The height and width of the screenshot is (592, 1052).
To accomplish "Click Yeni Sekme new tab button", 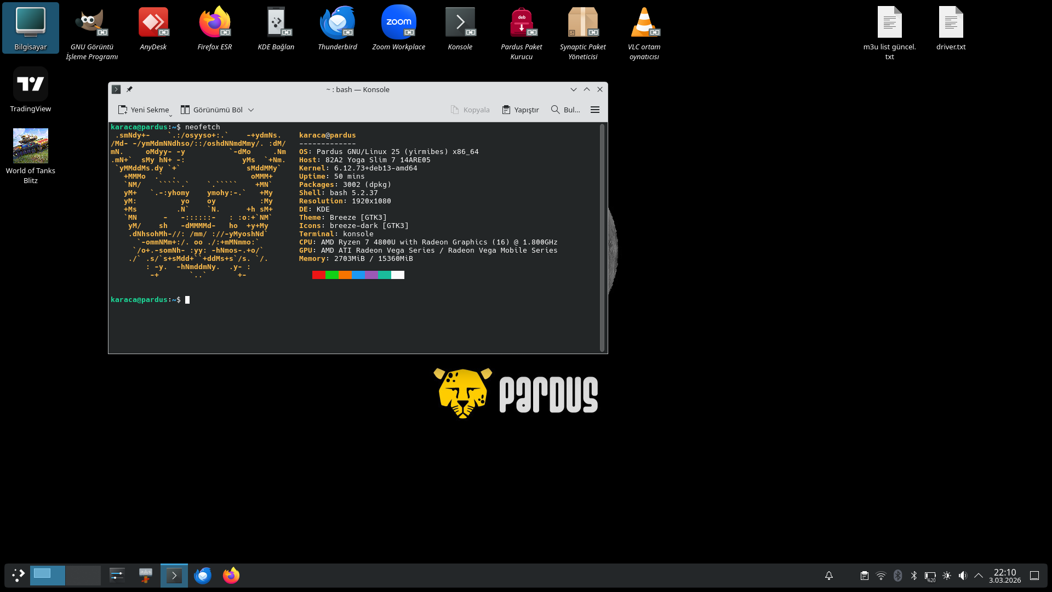I will 144,110.
